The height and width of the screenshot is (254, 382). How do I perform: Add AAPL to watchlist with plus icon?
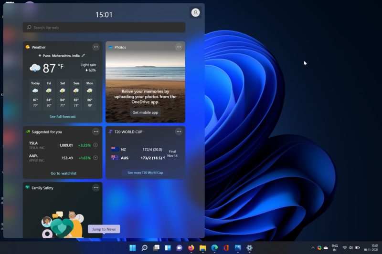click(95, 158)
